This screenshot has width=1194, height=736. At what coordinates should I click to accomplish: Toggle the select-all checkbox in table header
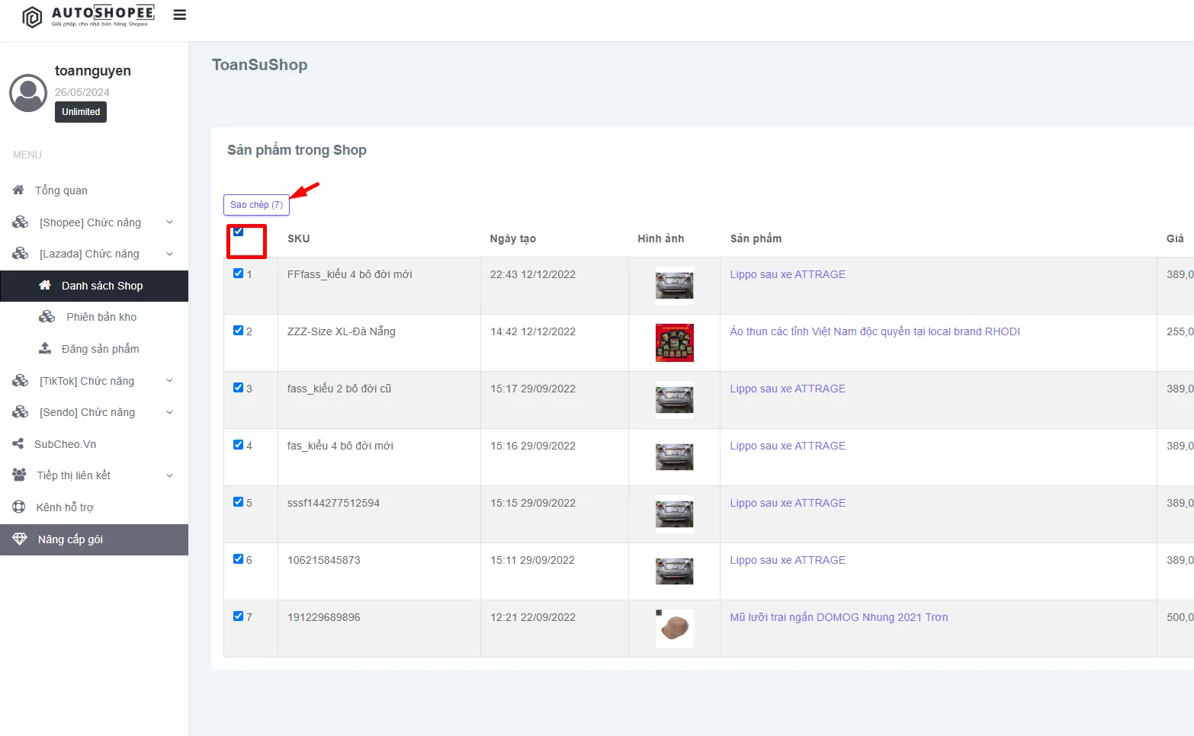pyautogui.click(x=239, y=232)
